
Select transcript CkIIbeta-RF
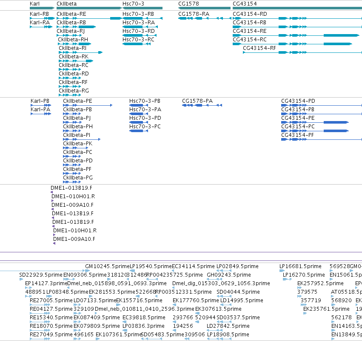tap(73, 82)
